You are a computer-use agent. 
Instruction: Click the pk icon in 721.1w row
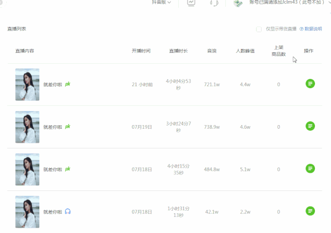pos(67,84)
